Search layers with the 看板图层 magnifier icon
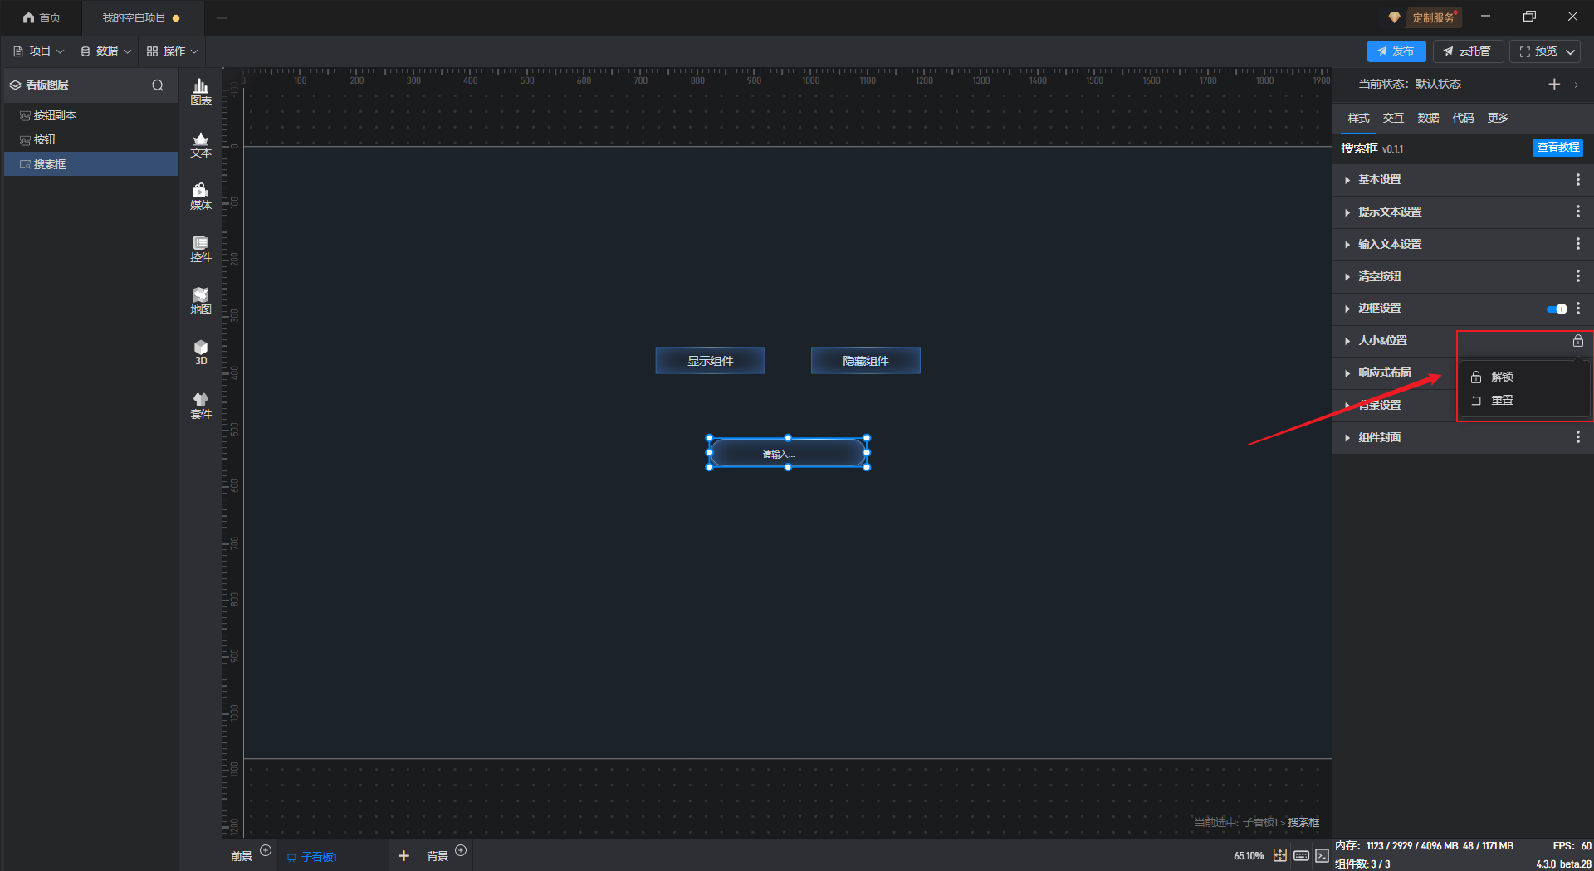This screenshot has height=871, width=1594. 158,85
